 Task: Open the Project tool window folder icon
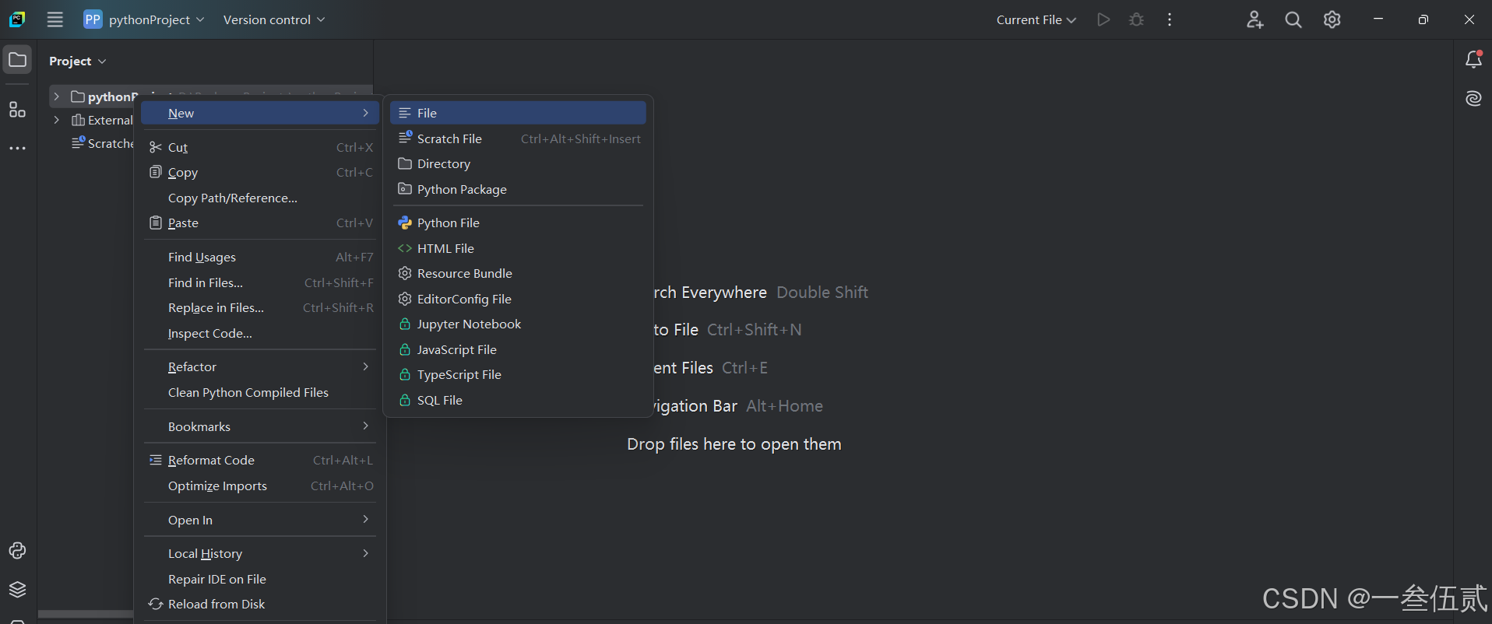(x=17, y=60)
